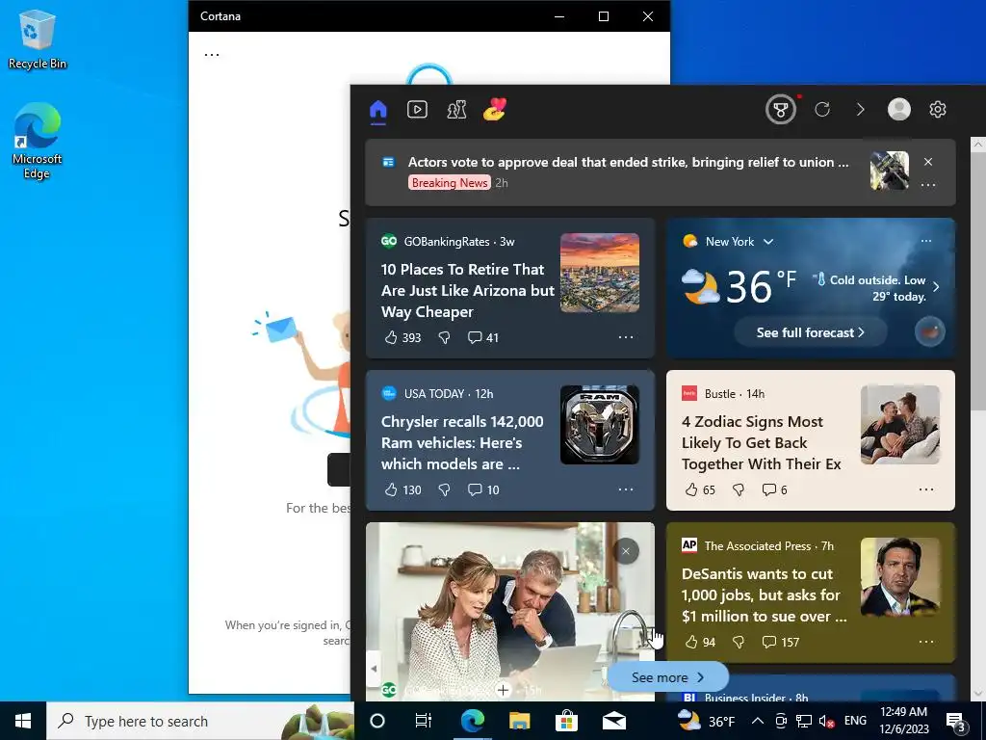This screenshot has height=740, width=986.
Task: Open Mail app from taskbar
Action: coord(614,721)
